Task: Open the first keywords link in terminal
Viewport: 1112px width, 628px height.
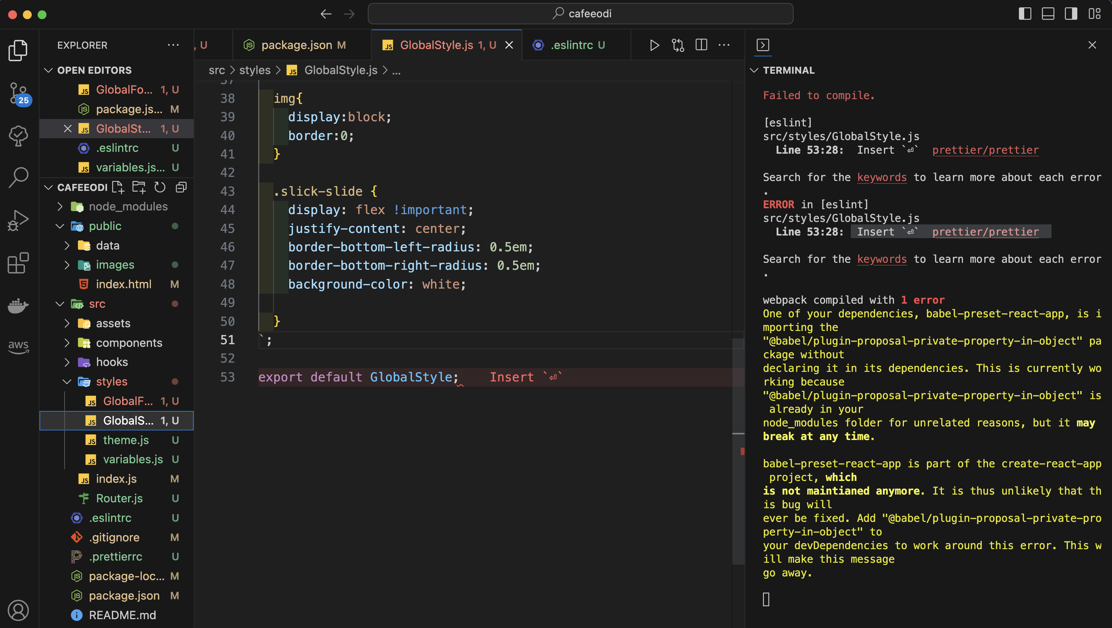Action: pos(881,177)
